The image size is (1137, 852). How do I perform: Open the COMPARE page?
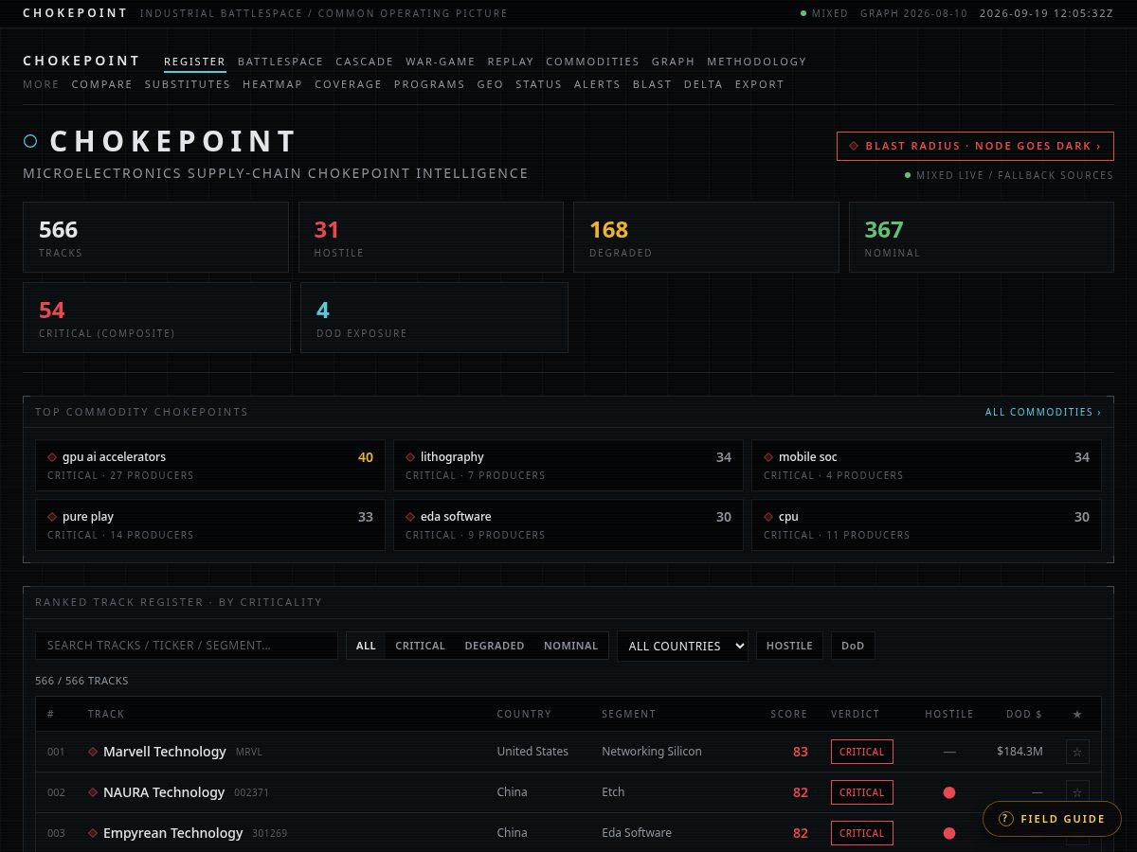pos(101,84)
